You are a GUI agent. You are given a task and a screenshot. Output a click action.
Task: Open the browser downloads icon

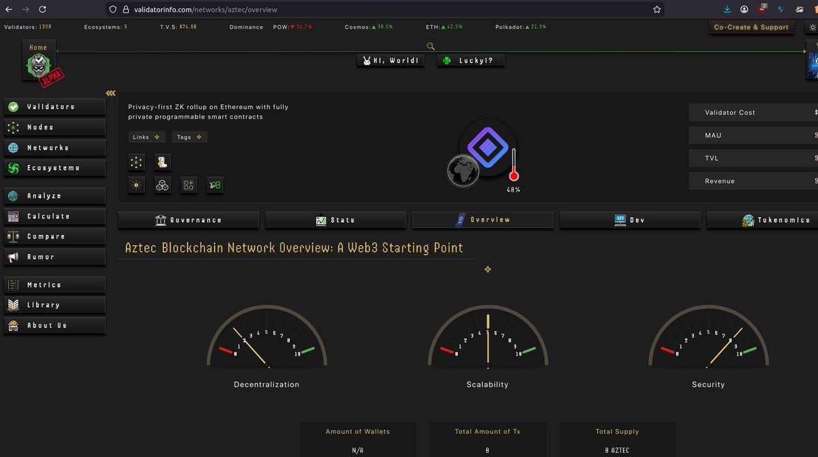pyautogui.click(x=727, y=10)
